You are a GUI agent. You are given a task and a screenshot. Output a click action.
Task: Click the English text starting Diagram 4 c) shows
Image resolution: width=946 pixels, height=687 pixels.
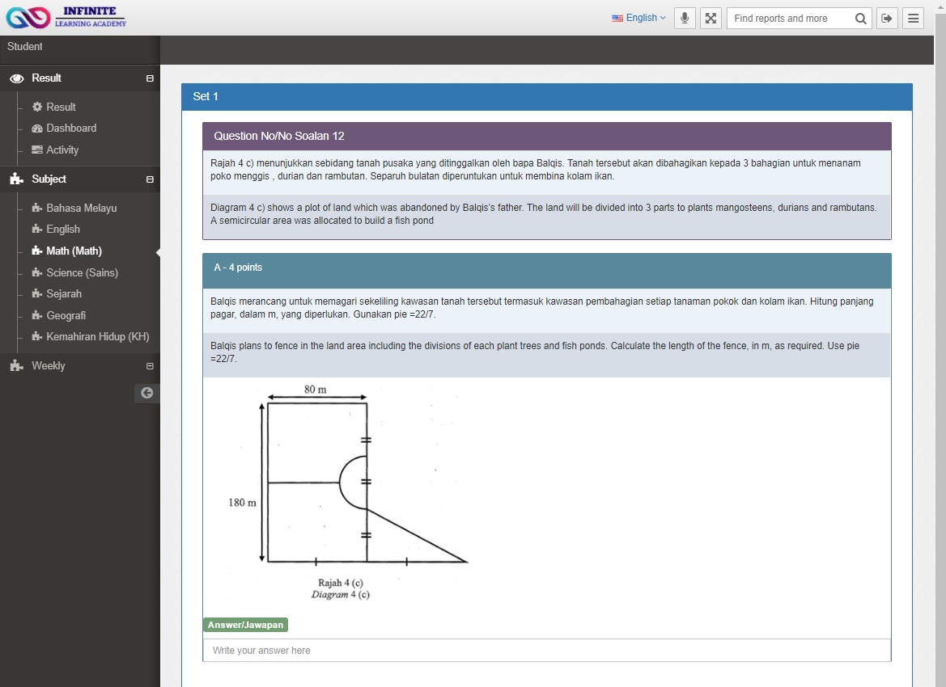[x=543, y=214]
